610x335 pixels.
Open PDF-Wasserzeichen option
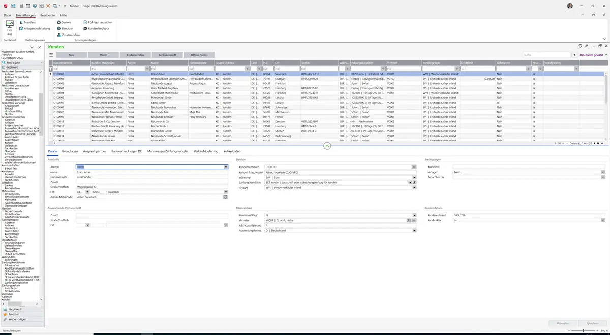click(x=98, y=23)
